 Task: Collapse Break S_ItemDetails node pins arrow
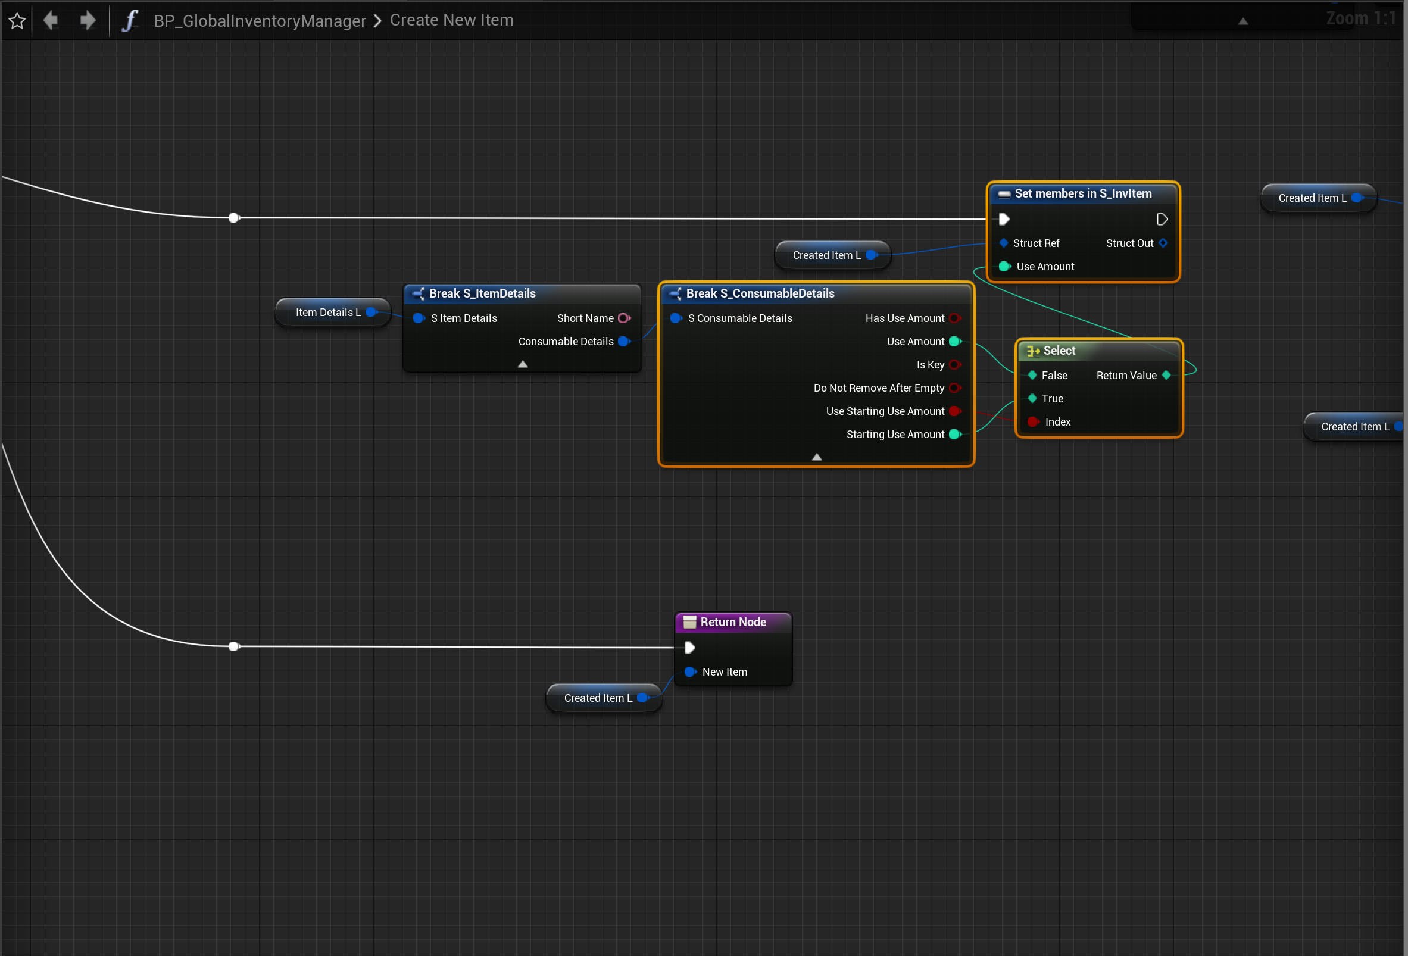click(522, 364)
